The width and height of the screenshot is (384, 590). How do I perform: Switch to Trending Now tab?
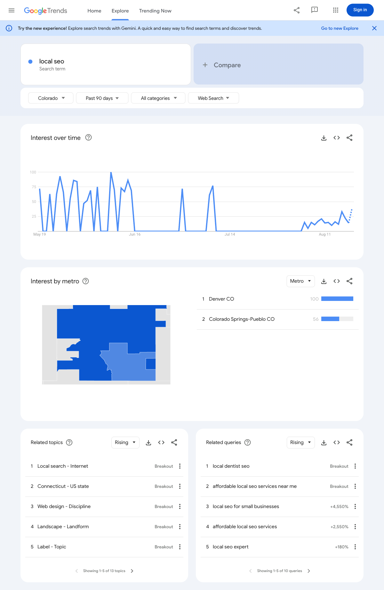pyautogui.click(x=155, y=11)
